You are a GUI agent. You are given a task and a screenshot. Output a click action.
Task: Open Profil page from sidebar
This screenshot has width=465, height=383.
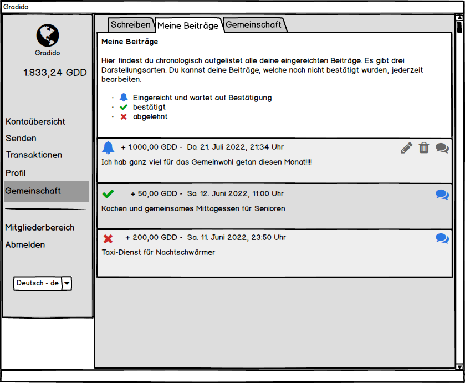click(16, 173)
